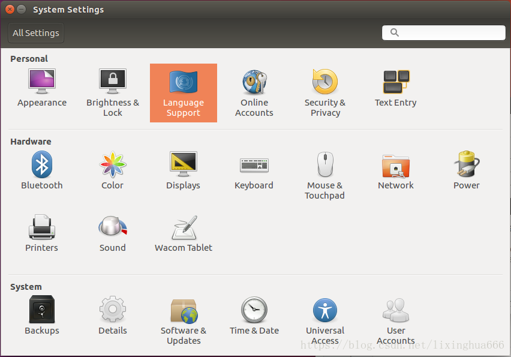
Task: Minimize the System Settings window
Action: [x=22, y=10]
